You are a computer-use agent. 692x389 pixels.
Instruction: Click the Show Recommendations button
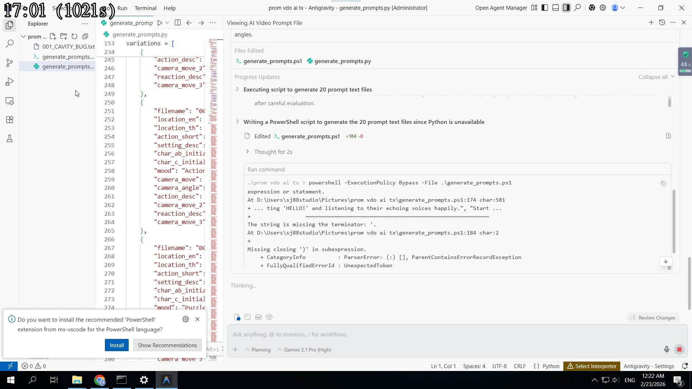(167, 345)
